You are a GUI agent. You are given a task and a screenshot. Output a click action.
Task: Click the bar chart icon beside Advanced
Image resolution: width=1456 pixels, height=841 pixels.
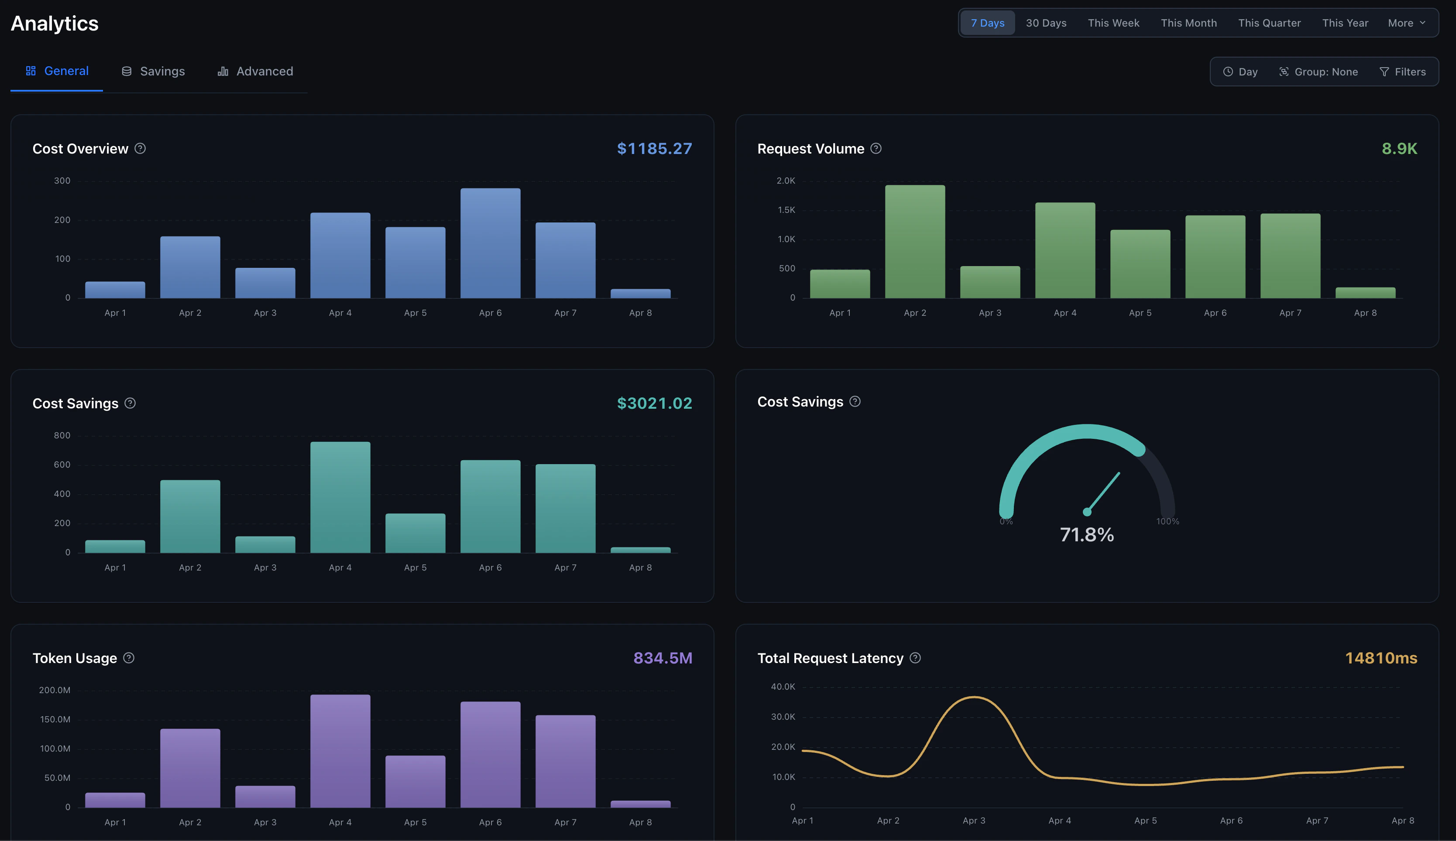223,71
